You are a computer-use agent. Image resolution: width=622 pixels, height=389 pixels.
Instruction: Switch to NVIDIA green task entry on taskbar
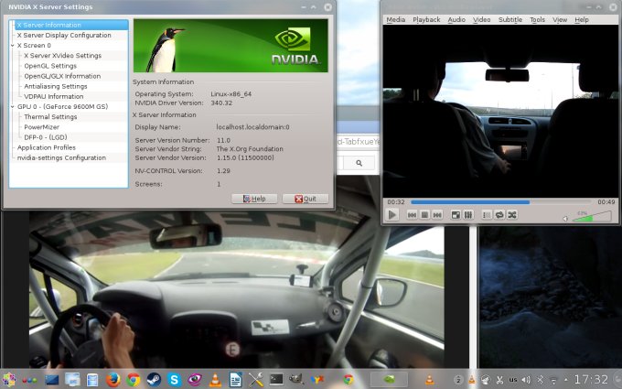[x=389, y=380]
